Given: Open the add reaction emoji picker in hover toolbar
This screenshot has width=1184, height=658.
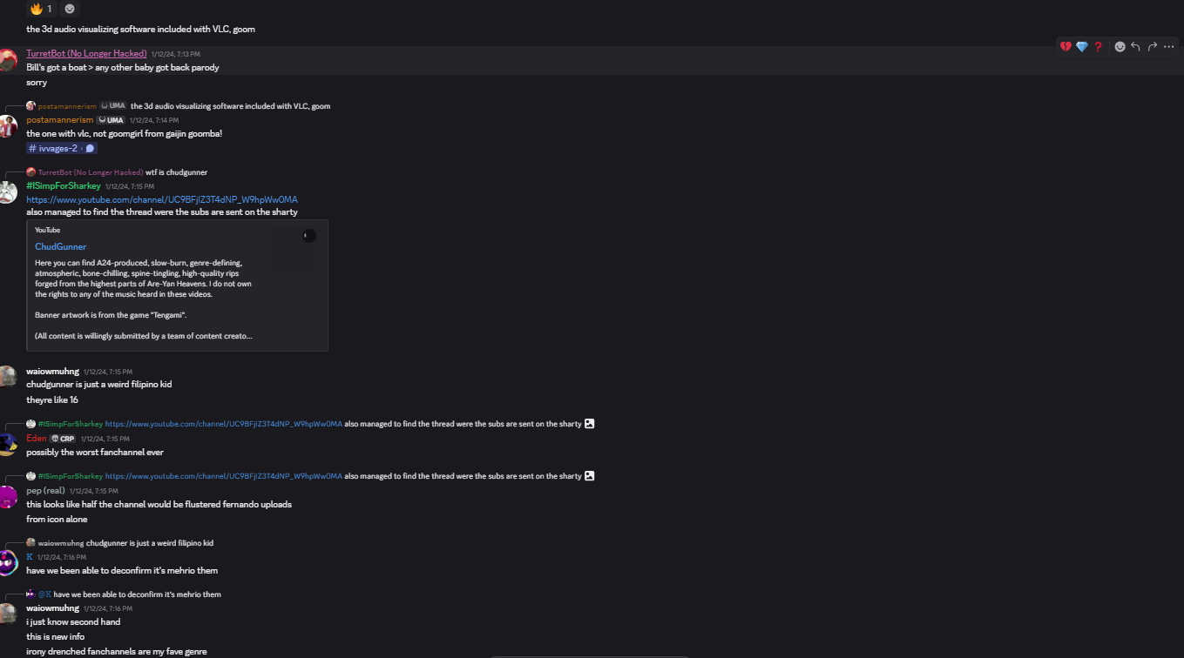Looking at the screenshot, I should coord(1120,47).
